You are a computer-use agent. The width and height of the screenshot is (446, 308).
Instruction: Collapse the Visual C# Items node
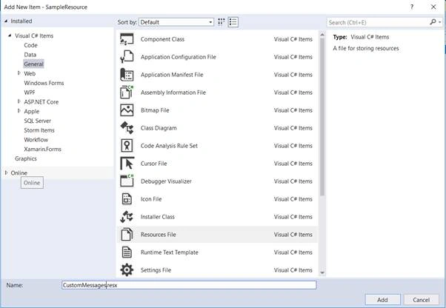[10, 36]
